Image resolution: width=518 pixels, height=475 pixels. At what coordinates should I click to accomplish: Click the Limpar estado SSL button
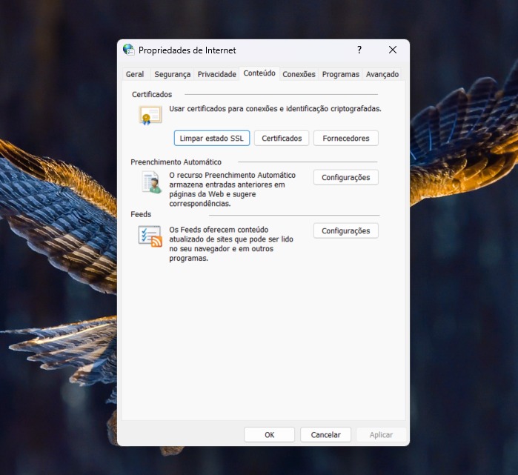click(211, 139)
